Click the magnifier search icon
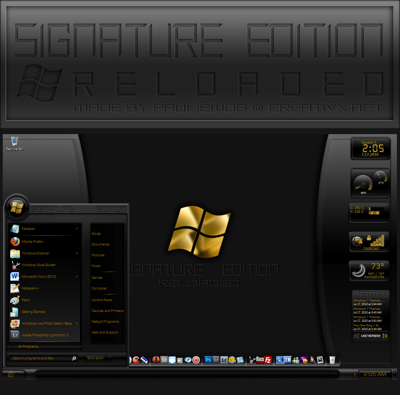 [74, 358]
